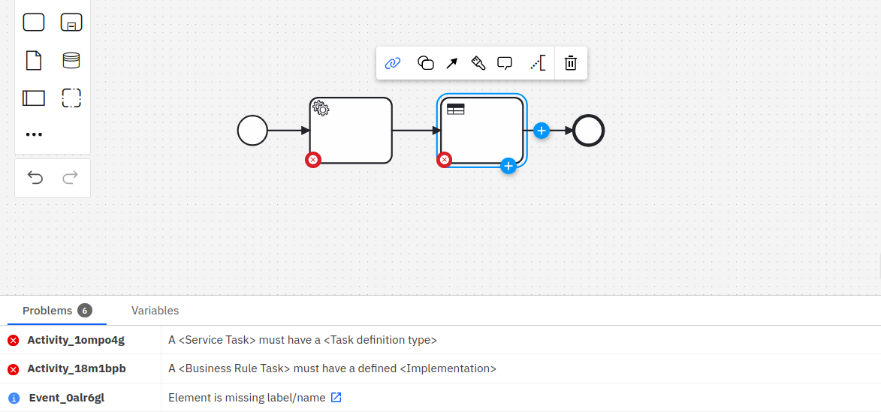Open the missing label documentation link
The height and width of the screenshot is (412, 881).
(336, 398)
